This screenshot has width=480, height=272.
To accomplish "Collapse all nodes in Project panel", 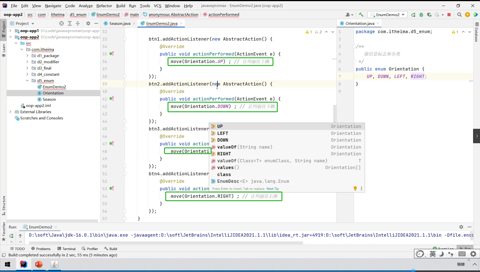I will pyautogui.click(x=77, y=23).
